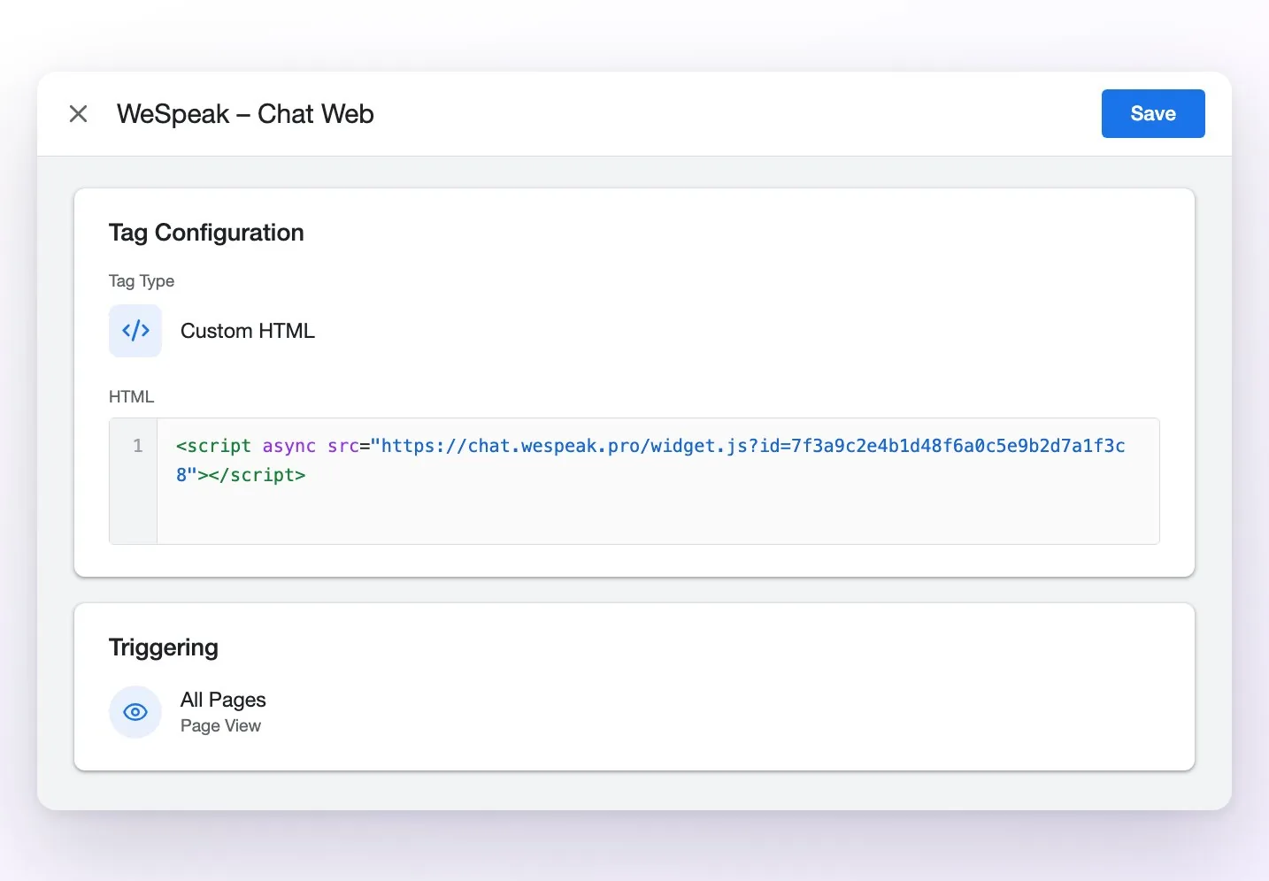Click the Custom HTML tag type label
The image size is (1269, 881).
[x=248, y=331]
